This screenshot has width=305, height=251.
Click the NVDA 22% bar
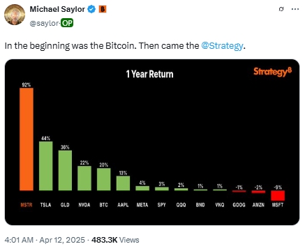point(84,178)
